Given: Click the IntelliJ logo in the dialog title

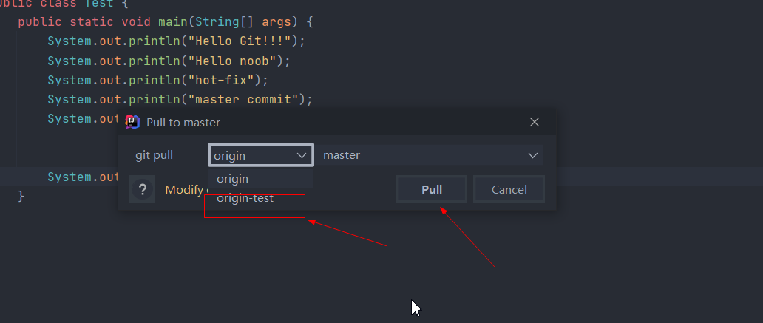Looking at the screenshot, I should 132,122.
